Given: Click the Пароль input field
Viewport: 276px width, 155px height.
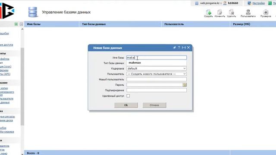Looking at the screenshot, I should [154, 85].
